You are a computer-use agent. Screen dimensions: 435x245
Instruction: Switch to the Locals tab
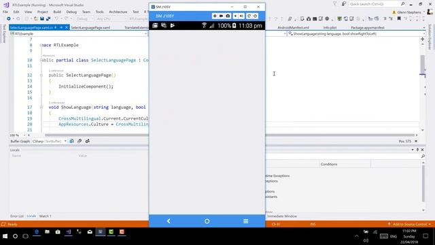coord(31,216)
